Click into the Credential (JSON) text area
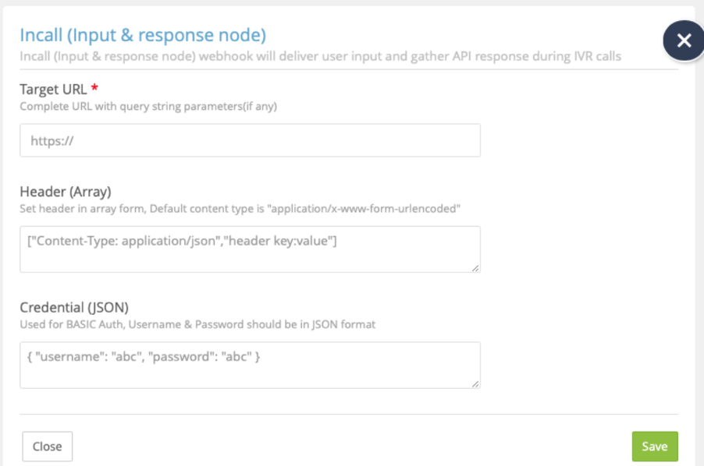The image size is (704, 466). click(x=250, y=365)
